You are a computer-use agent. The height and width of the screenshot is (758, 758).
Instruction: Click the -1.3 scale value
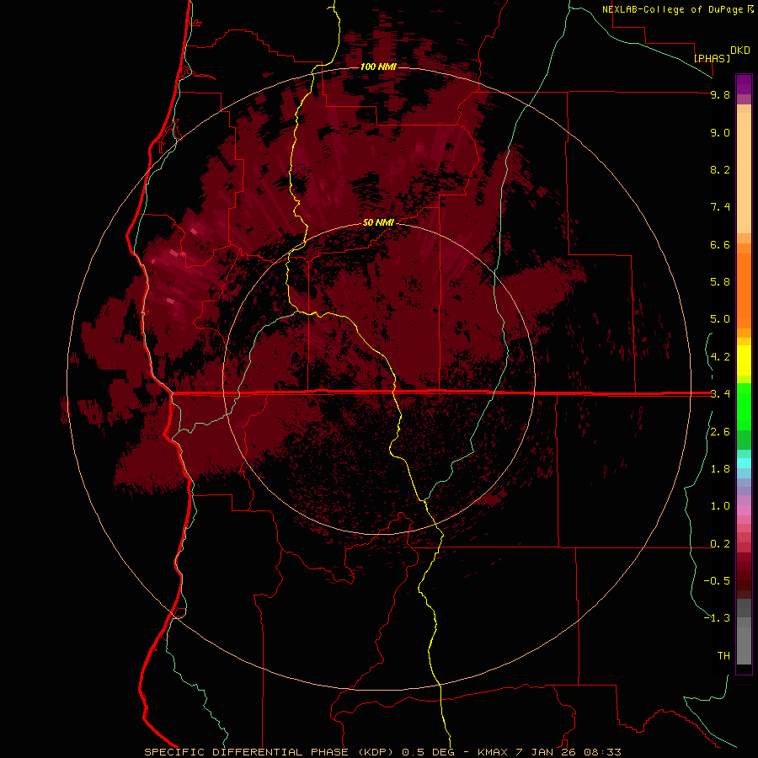click(717, 618)
